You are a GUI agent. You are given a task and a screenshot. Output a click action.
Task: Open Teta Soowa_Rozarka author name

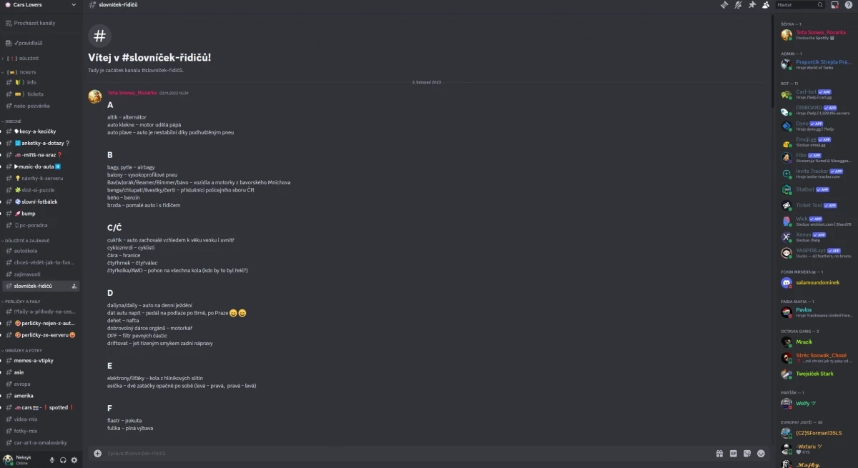coord(132,93)
